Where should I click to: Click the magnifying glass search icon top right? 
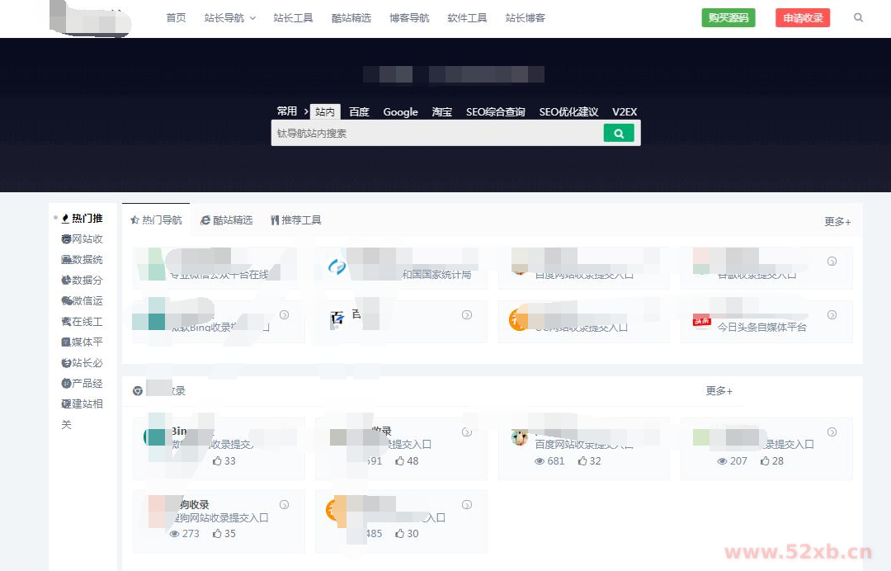tap(858, 17)
